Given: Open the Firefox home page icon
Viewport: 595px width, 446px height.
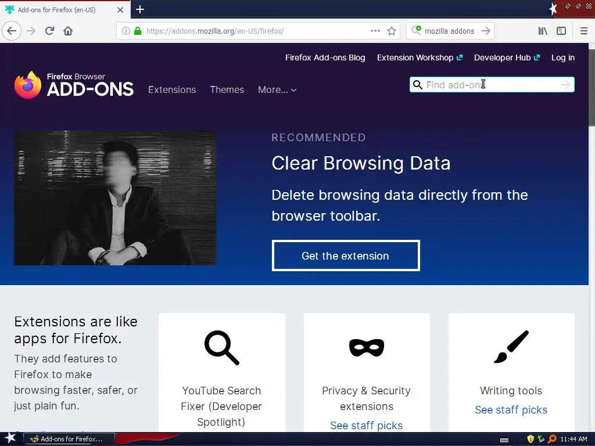Looking at the screenshot, I should pos(68,31).
